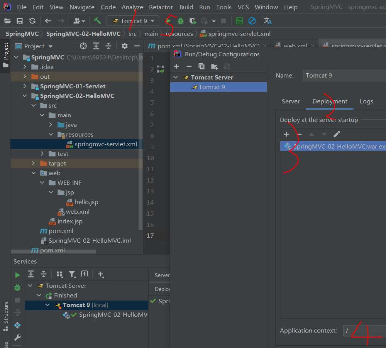Screen dimensions: 386x348
Task: Start Debug with the toolbar bug icon
Action: tap(180, 21)
